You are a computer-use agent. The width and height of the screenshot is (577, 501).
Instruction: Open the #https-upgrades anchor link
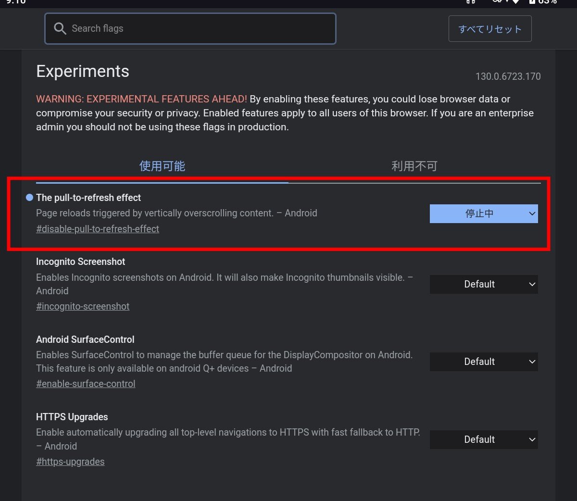(x=70, y=462)
